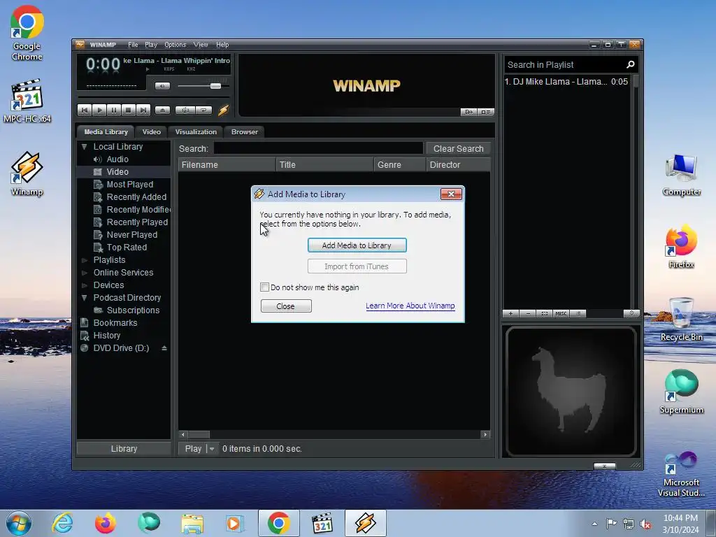Click the Winamp lightning bolt logo icon
The height and width of the screenshot is (537, 716).
click(223, 110)
